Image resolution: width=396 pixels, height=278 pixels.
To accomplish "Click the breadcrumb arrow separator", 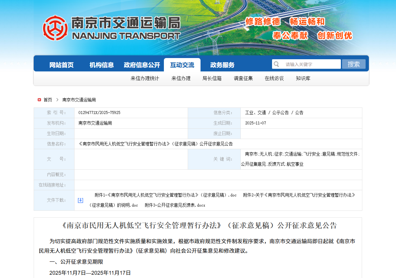I will (x=57, y=100).
